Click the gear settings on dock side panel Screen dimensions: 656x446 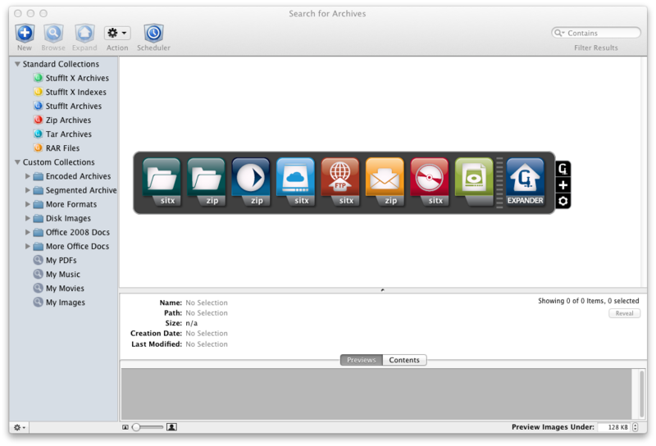[563, 201]
